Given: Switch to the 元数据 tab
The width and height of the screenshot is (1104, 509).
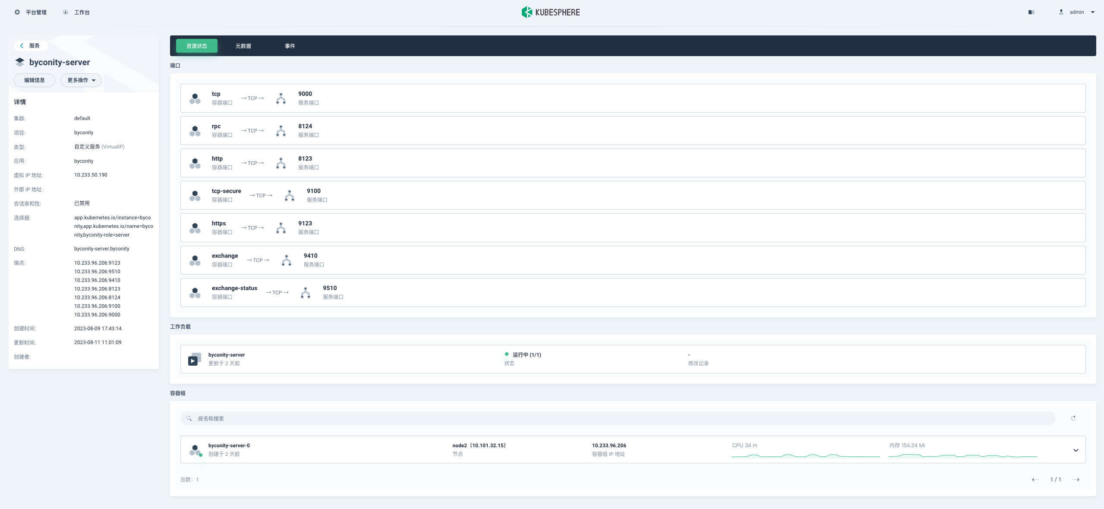Looking at the screenshot, I should coord(243,46).
